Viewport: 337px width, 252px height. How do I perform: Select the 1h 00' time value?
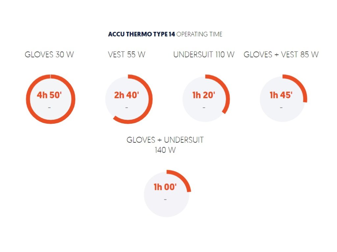tap(165, 187)
